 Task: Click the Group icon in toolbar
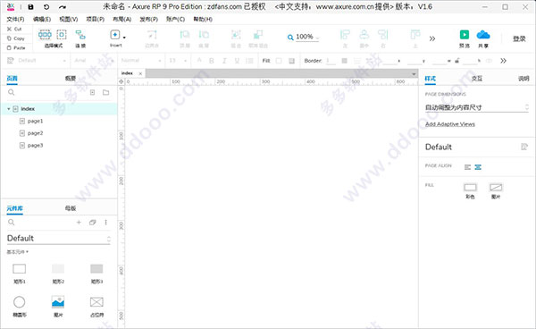click(236, 35)
